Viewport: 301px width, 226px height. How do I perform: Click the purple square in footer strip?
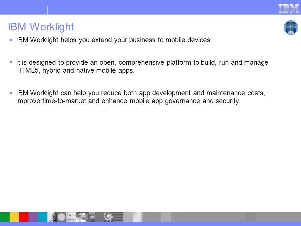33,217
